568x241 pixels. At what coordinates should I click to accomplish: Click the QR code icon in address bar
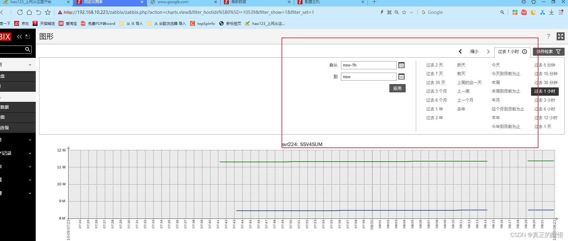click(389, 12)
